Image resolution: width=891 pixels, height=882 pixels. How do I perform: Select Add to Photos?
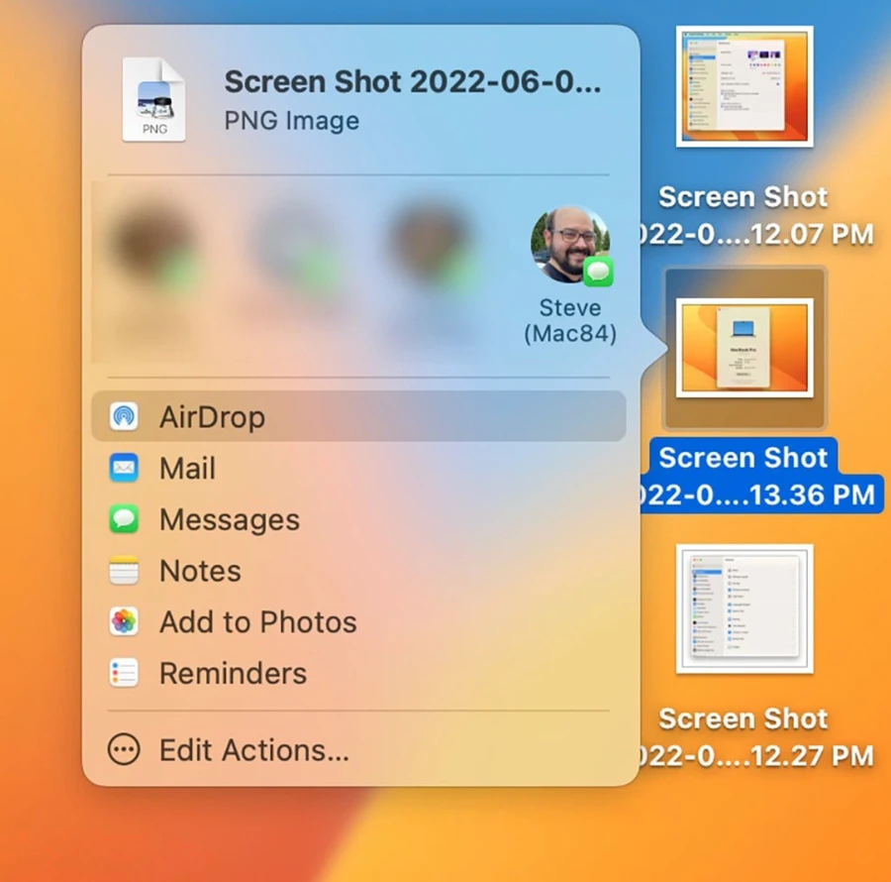click(358, 621)
